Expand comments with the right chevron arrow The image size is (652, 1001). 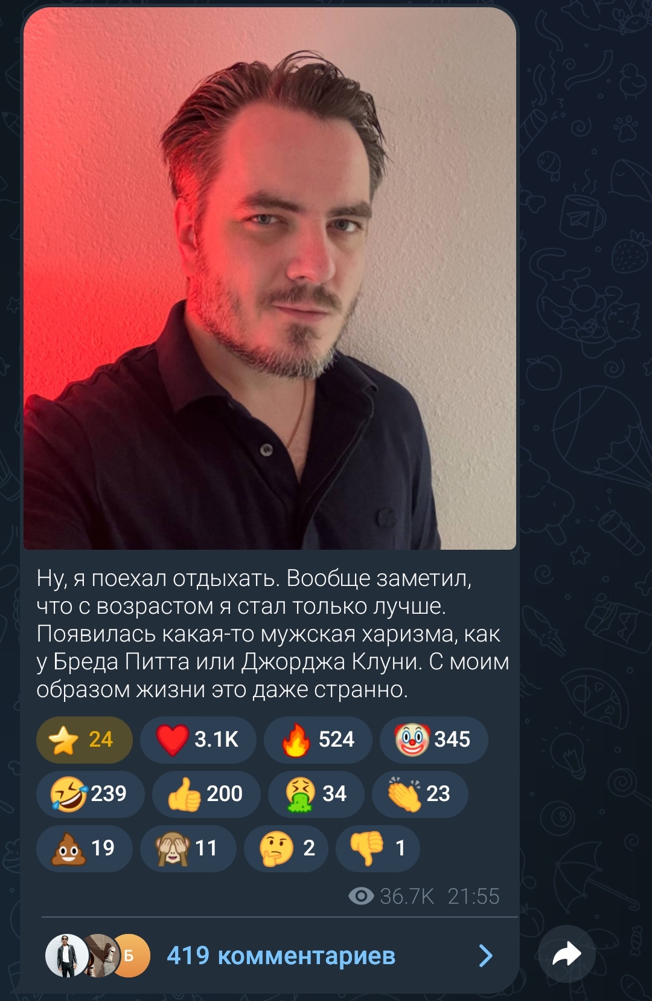click(485, 956)
